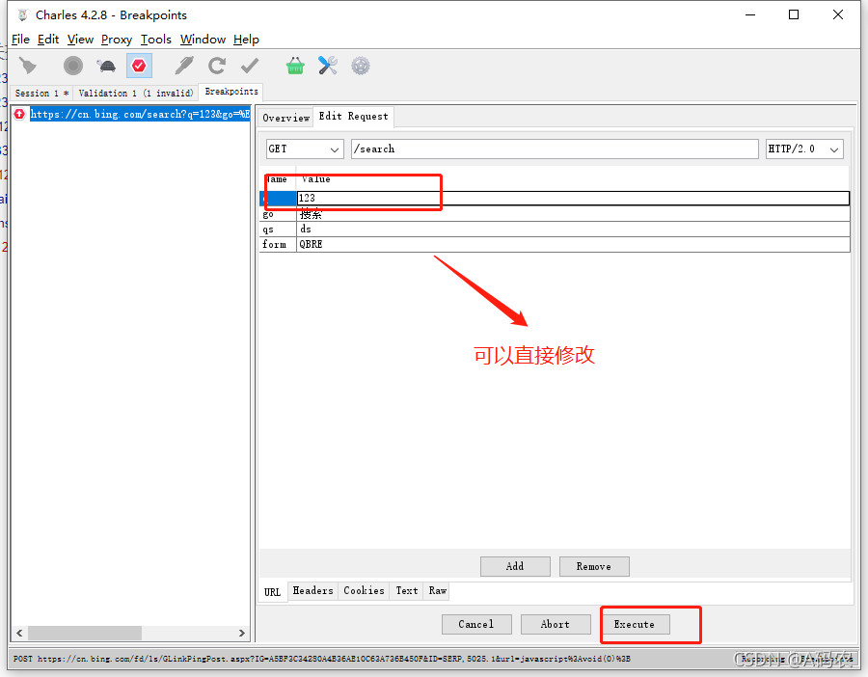Open the Edit menu

(48, 40)
